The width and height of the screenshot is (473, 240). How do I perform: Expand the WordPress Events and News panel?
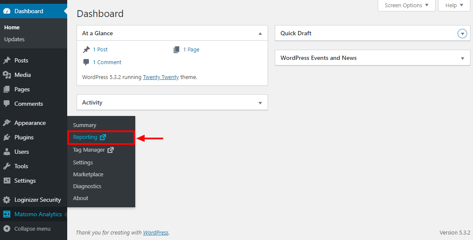(462, 59)
